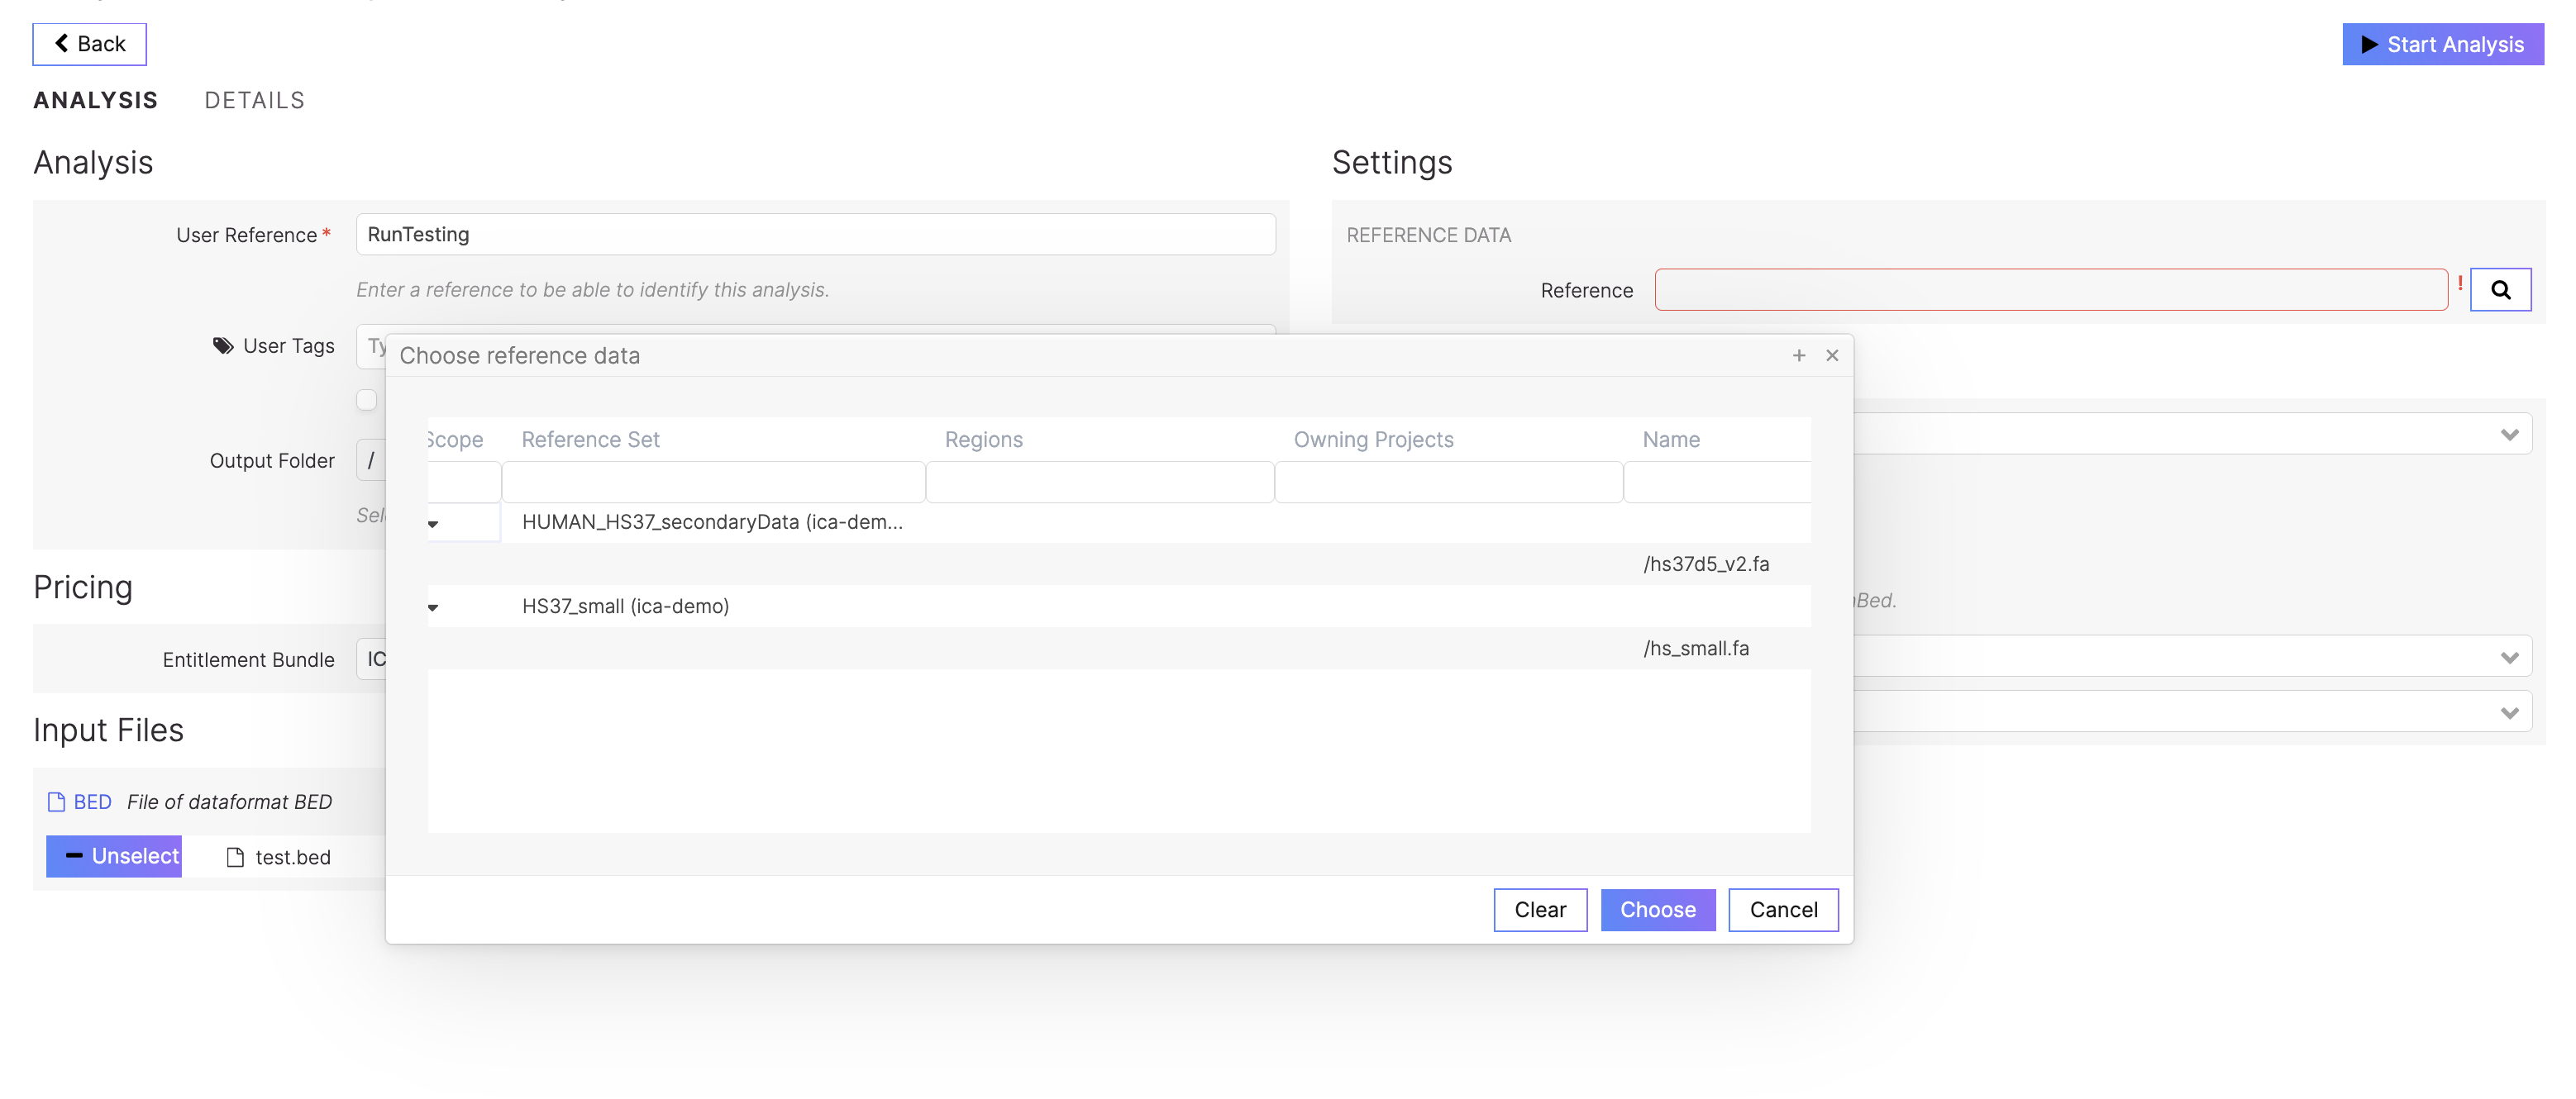Collapse the HS37_small (ica-demo) group

(x=433, y=607)
